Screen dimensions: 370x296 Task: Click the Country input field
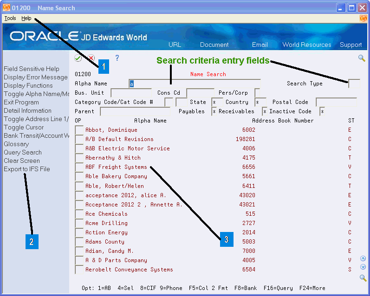[260, 103]
